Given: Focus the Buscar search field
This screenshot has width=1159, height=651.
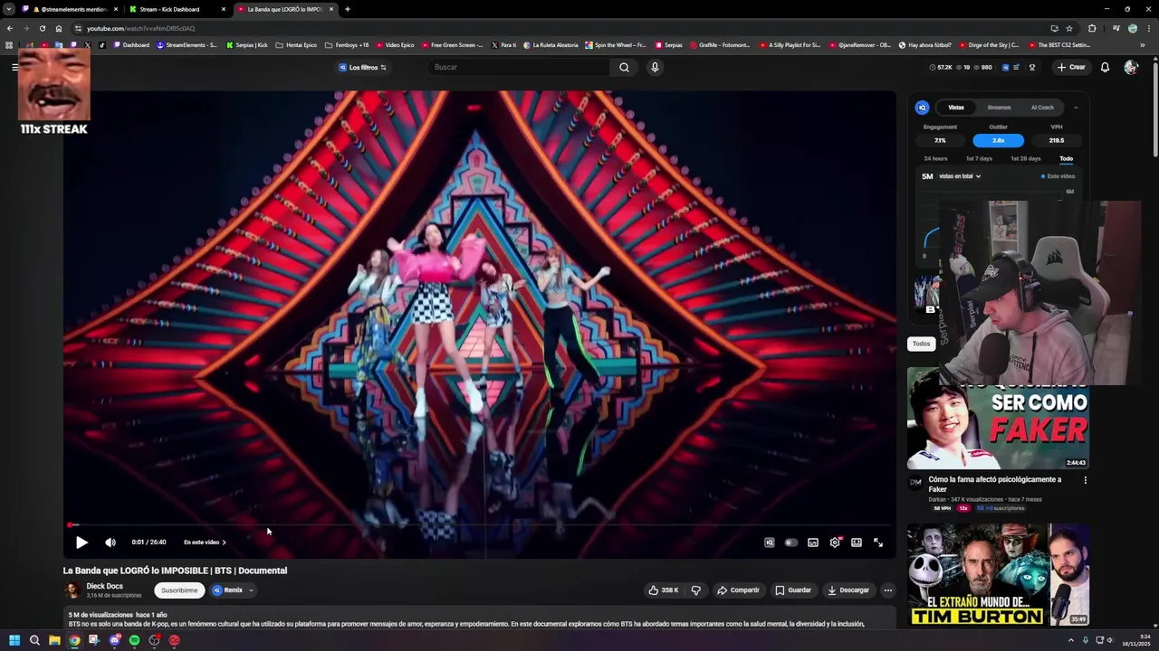Looking at the screenshot, I should pos(521,67).
